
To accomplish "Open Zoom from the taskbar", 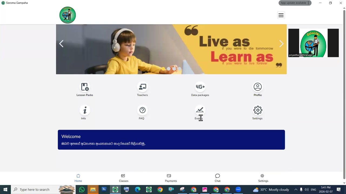I will 238,189.
